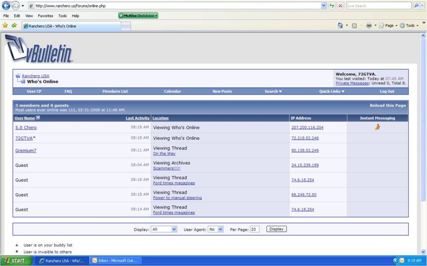
Task: View New Posts
Action: [x=222, y=91]
